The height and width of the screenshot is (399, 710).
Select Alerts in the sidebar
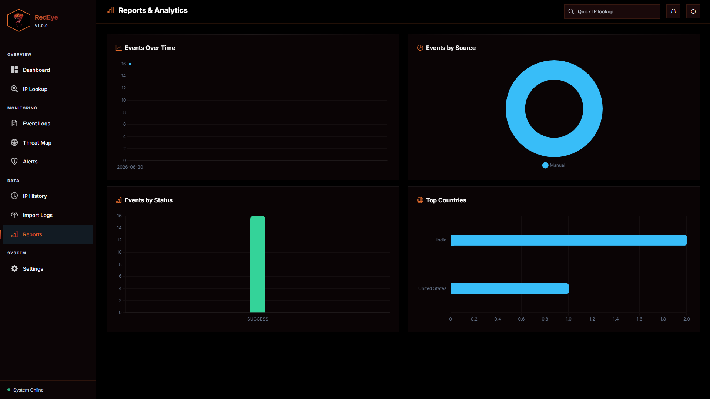(x=48, y=162)
